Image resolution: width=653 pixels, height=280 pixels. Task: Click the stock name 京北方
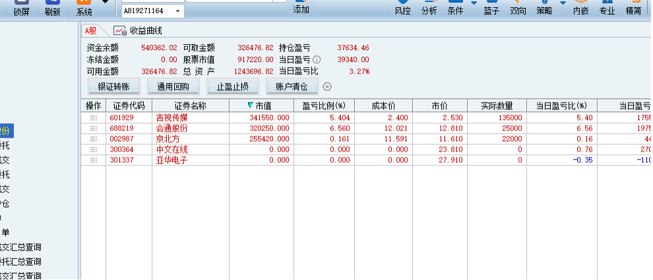168,139
